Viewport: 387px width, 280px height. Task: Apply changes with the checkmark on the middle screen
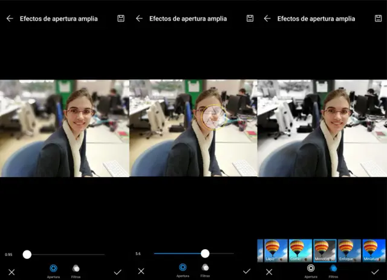(247, 271)
